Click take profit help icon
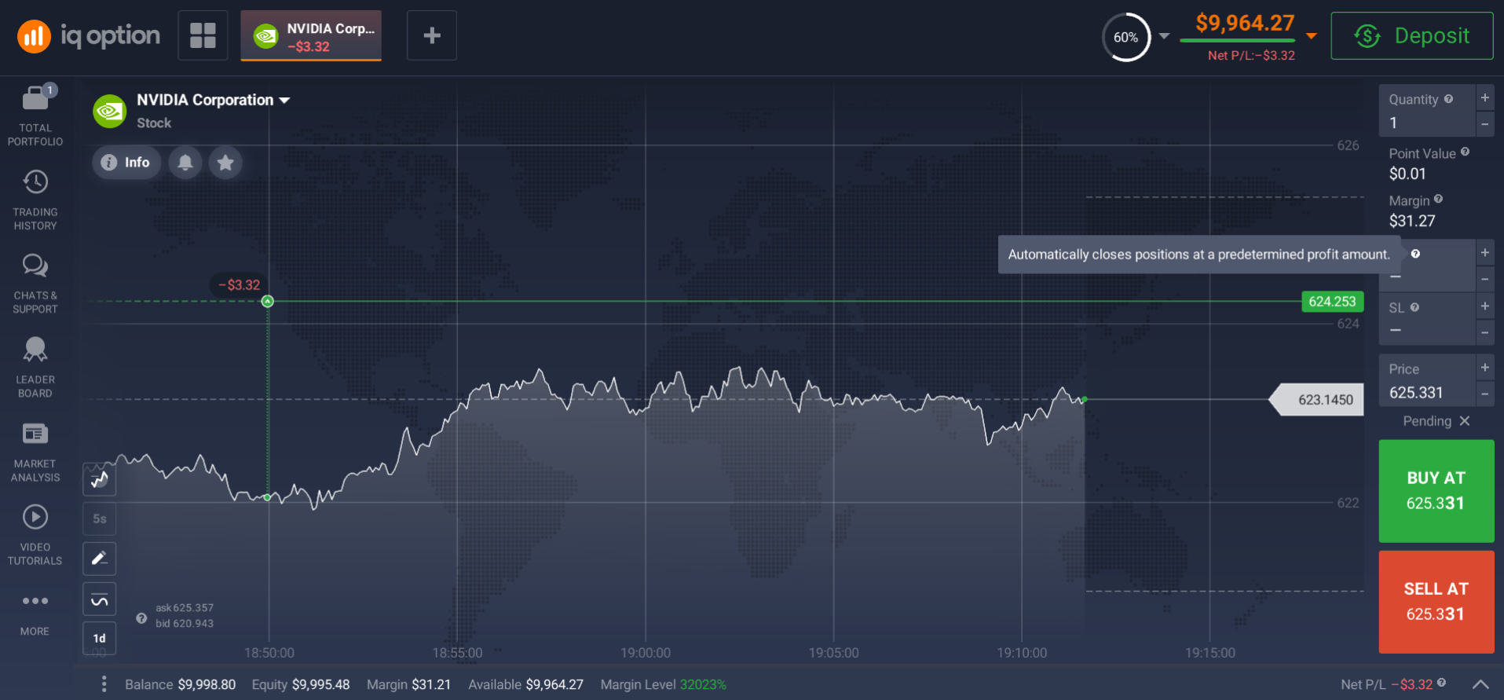 1415,254
